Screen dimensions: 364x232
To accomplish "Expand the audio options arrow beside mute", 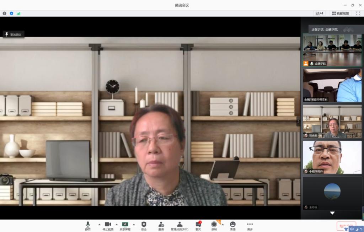I will (99, 225).
